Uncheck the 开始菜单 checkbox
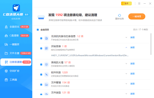The height and width of the screenshot is (98, 154). pyautogui.click(x=41, y=48)
